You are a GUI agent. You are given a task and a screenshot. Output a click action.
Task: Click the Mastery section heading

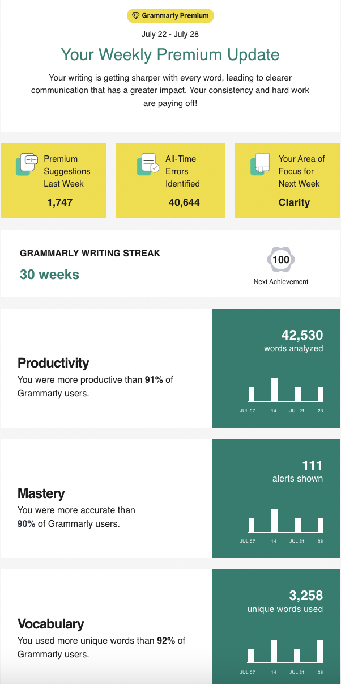coord(41,493)
